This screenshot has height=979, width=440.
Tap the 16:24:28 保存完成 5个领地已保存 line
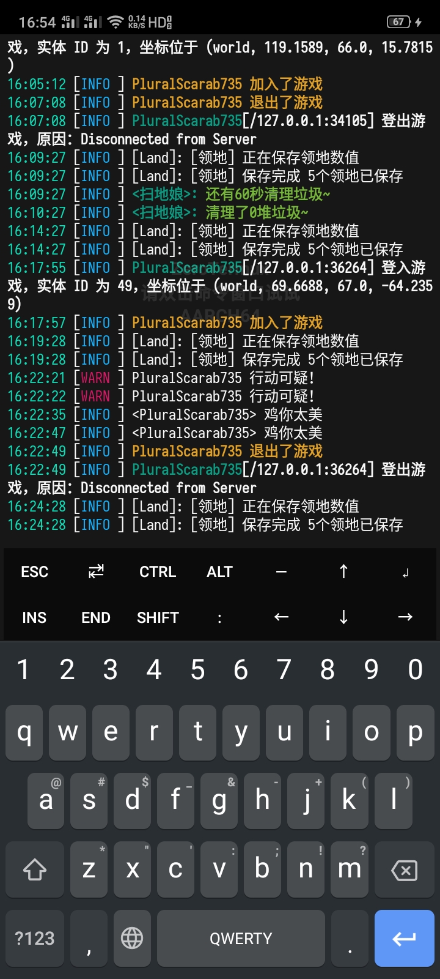[205, 524]
